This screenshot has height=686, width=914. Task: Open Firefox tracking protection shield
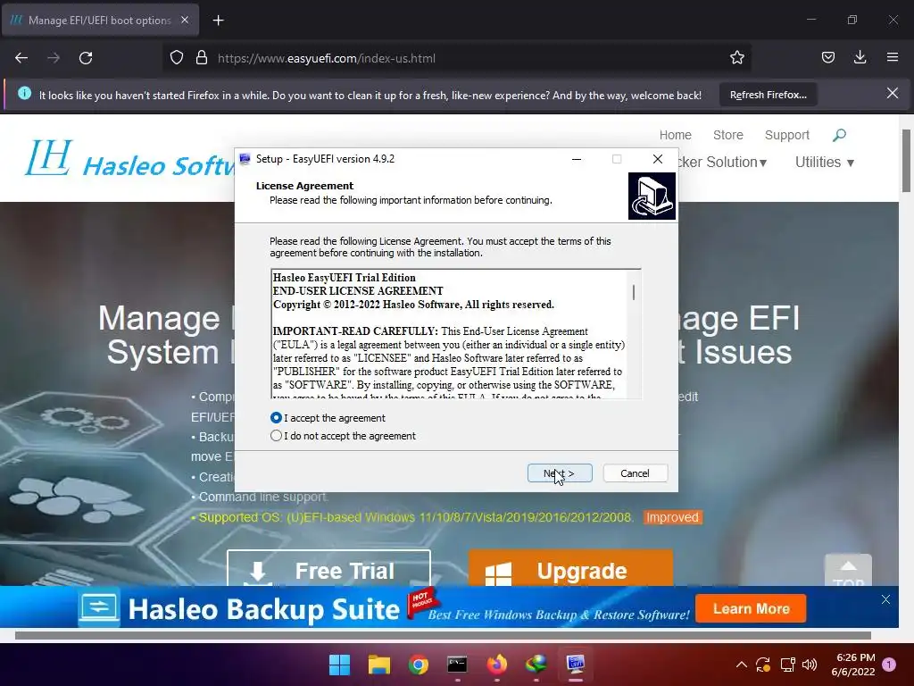click(177, 58)
